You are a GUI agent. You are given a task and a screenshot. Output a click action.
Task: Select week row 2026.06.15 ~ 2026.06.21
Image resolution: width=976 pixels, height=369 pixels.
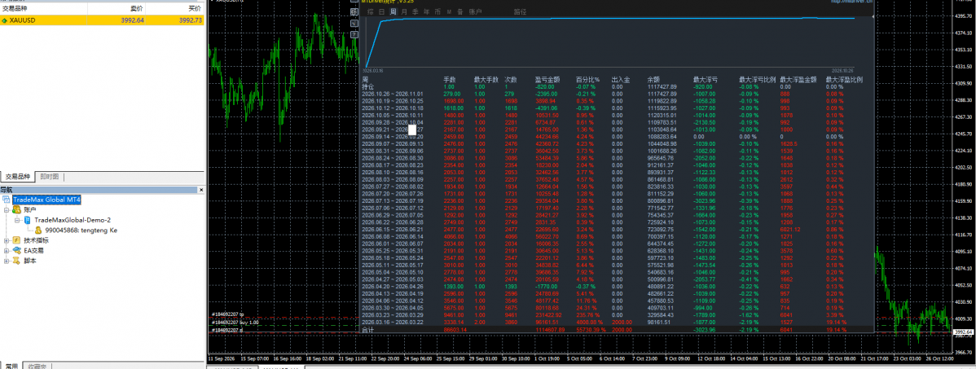[617, 230]
